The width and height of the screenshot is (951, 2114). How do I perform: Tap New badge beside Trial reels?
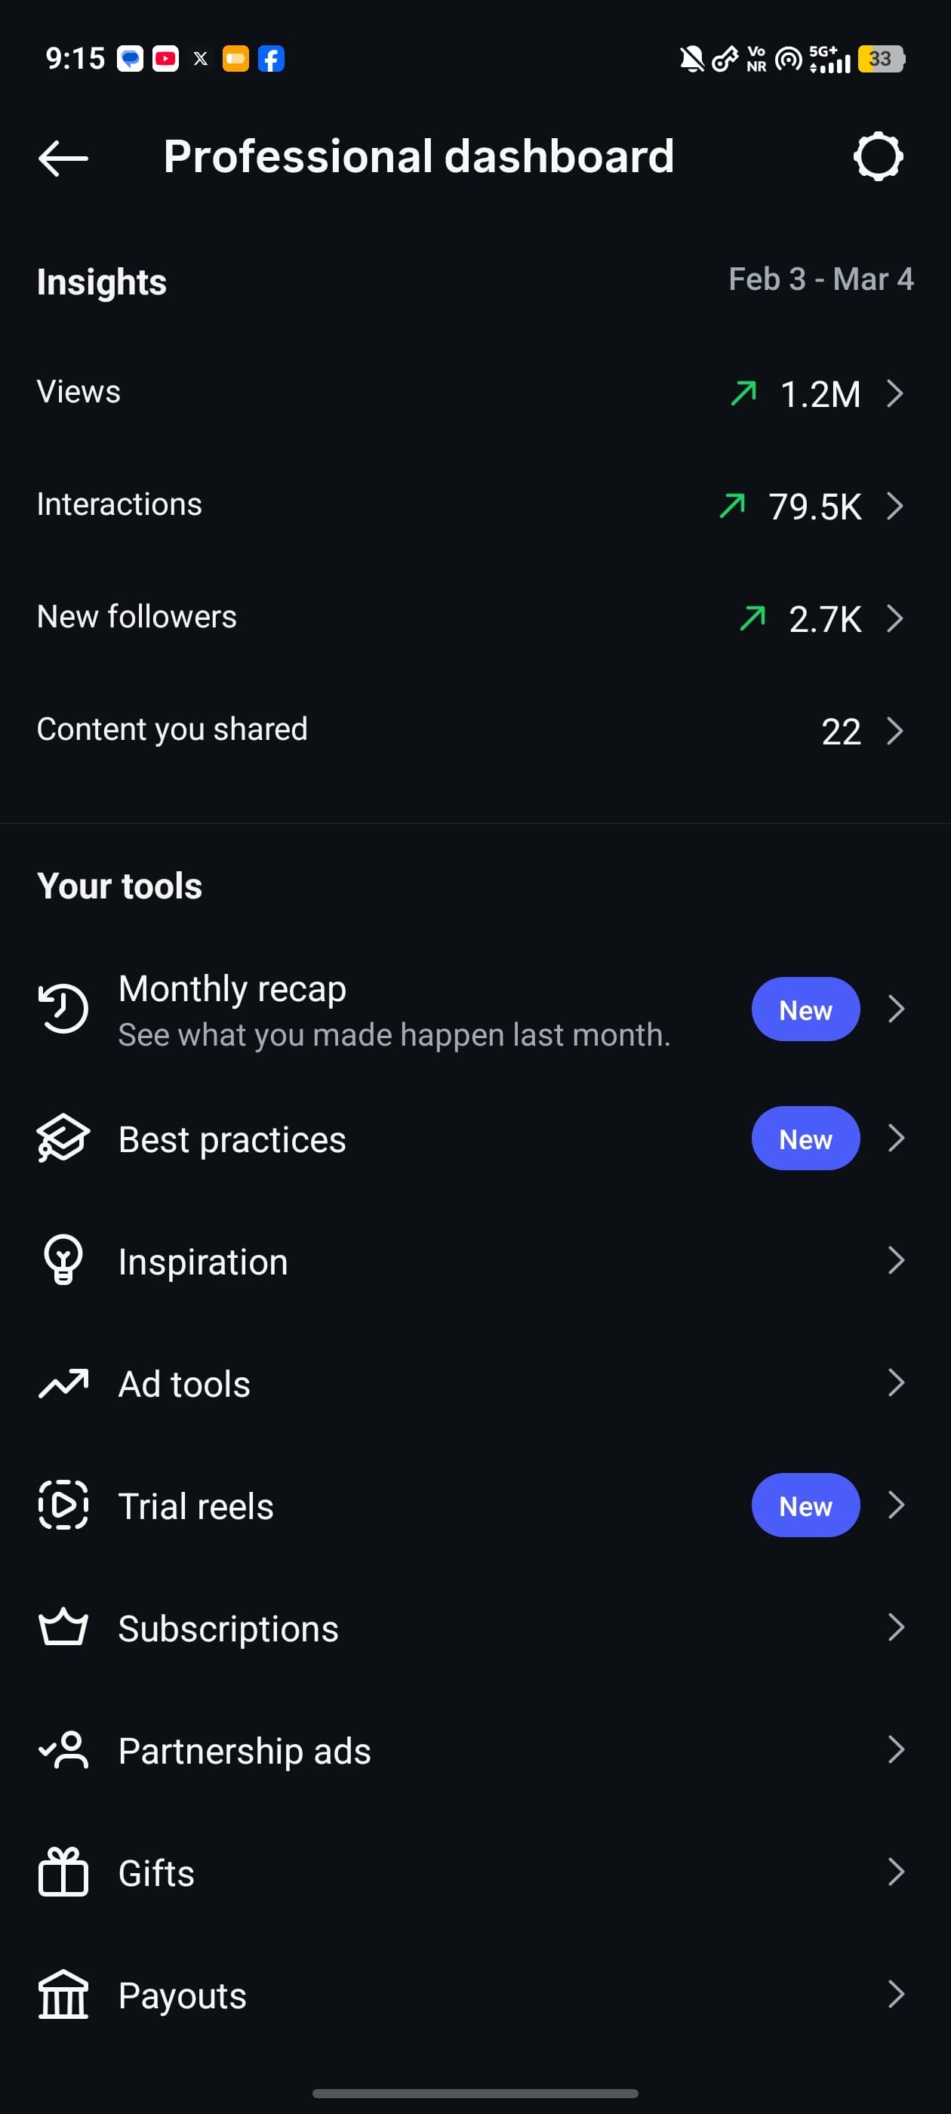pyautogui.click(x=805, y=1505)
